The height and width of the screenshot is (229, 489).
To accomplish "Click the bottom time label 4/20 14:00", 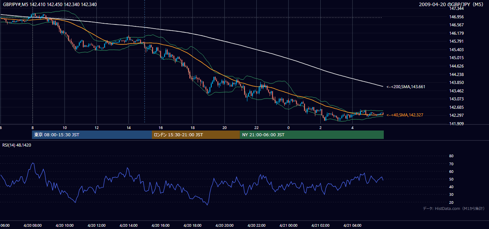I will (128, 226).
